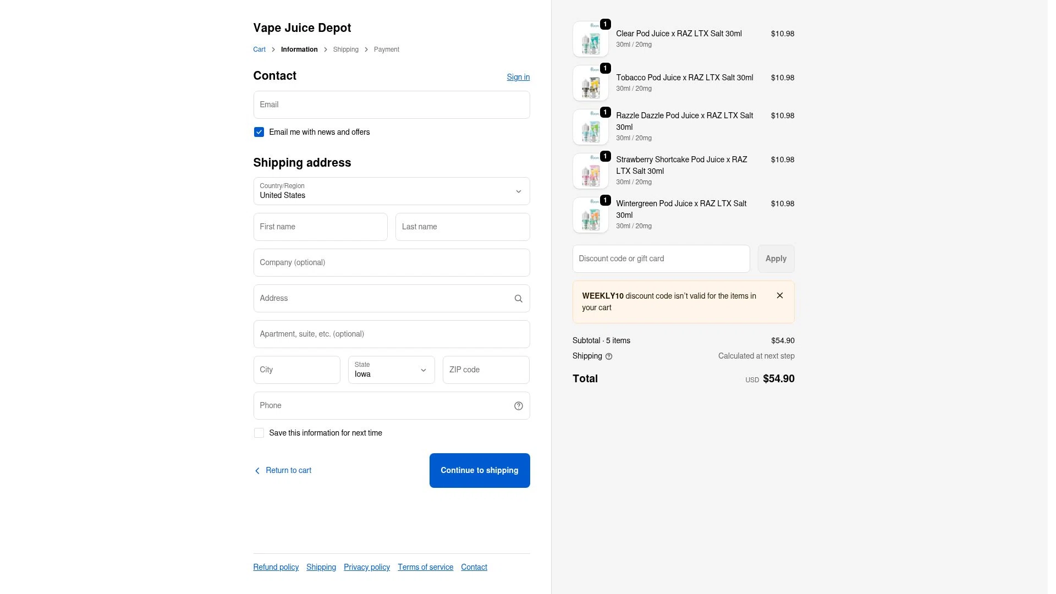Focus the City input field
Viewport: 1056px width, 594px height.
[x=297, y=370]
